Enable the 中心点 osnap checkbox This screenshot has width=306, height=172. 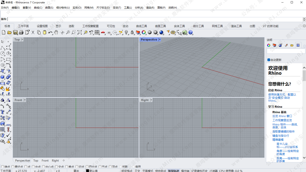(43, 167)
